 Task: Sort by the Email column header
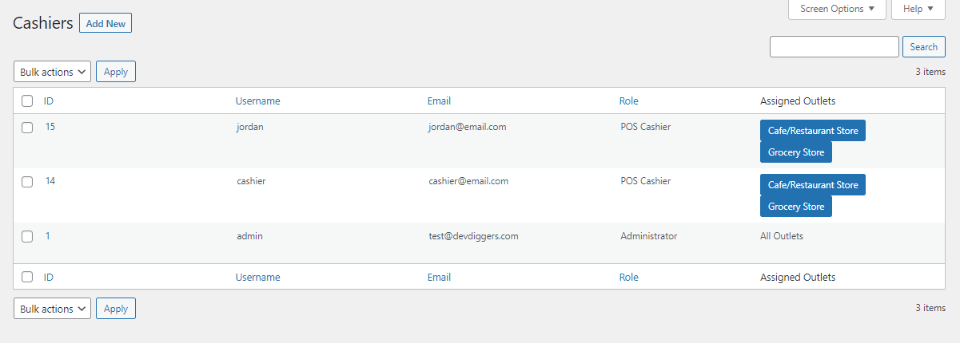click(x=439, y=101)
